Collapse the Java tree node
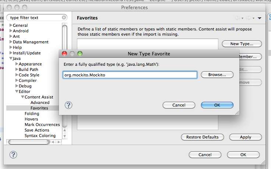271x169 pixels. tap(11, 58)
